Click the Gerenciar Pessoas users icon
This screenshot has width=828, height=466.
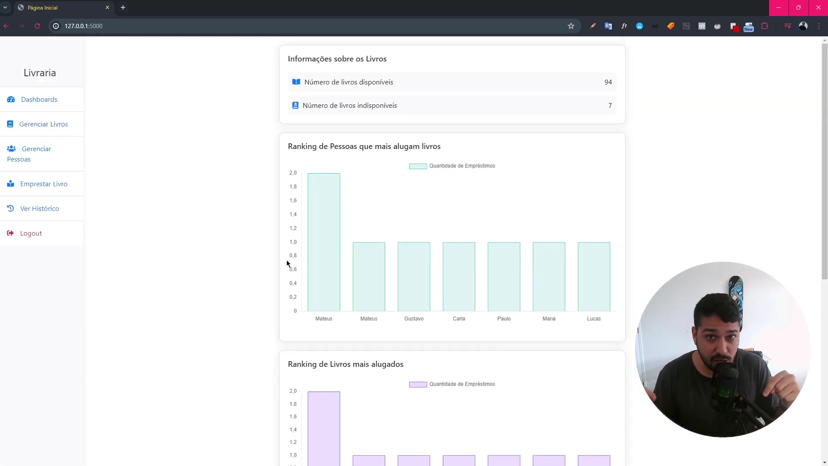(11, 149)
